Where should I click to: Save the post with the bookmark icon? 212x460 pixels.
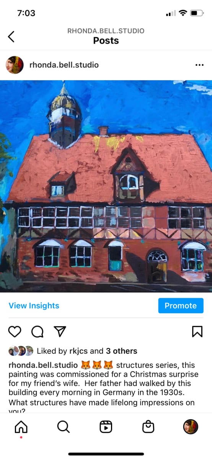point(197,332)
